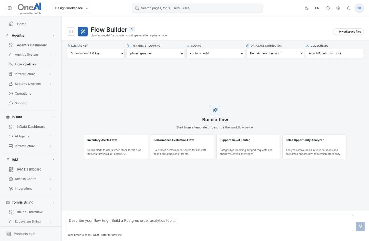This screenshot has width=369, height=241.
Task: Expand Integrations submenu
Action: (x=31, y=189)
